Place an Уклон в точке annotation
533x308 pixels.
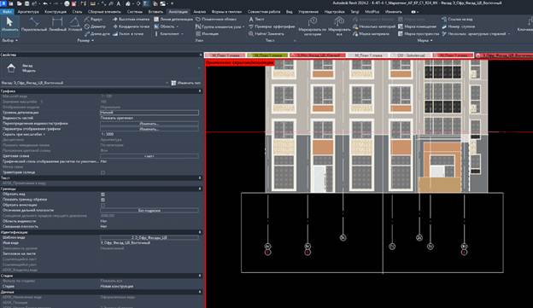point(128,34)
